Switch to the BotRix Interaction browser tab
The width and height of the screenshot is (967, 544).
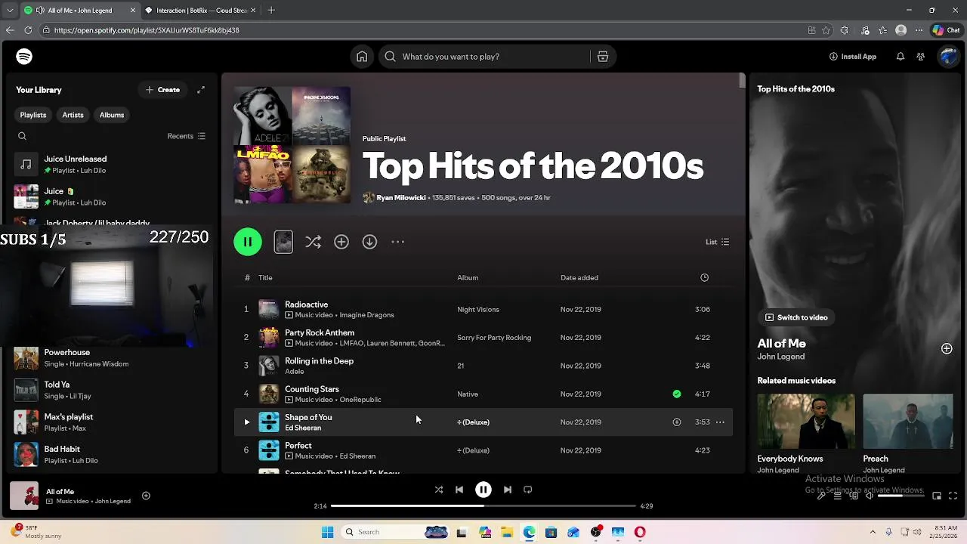click(x=199, y=10)
